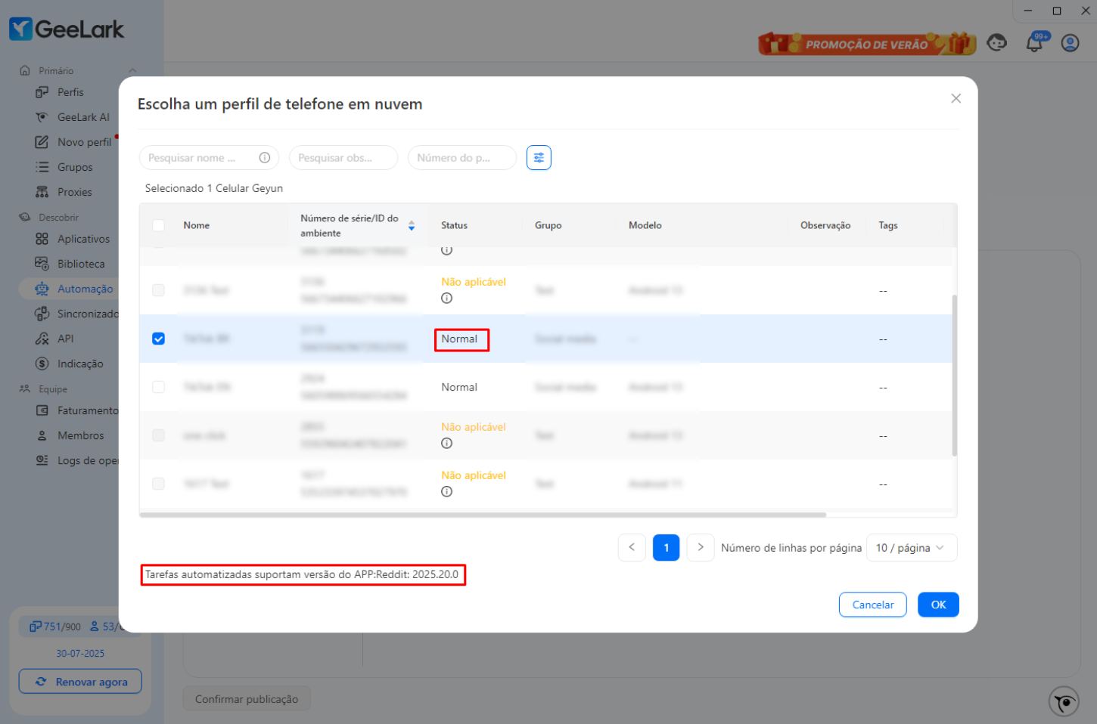The image size is (1097, 724).
Task: Sort by the serial number column arrows
Action: pos(412,226)
